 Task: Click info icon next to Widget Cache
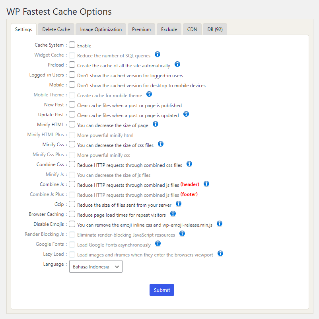pyautogui.click(x=158, y=54)
